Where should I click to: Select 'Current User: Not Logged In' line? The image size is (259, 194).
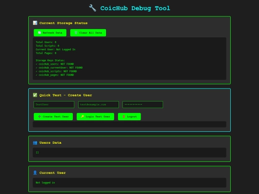56,49
